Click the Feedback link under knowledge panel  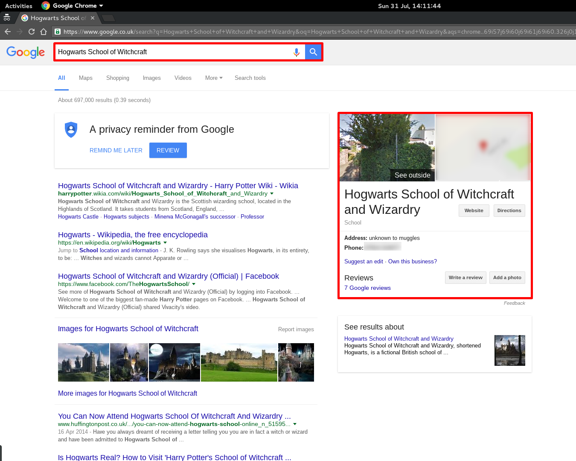pyautogui.click(x=515, y=303)
